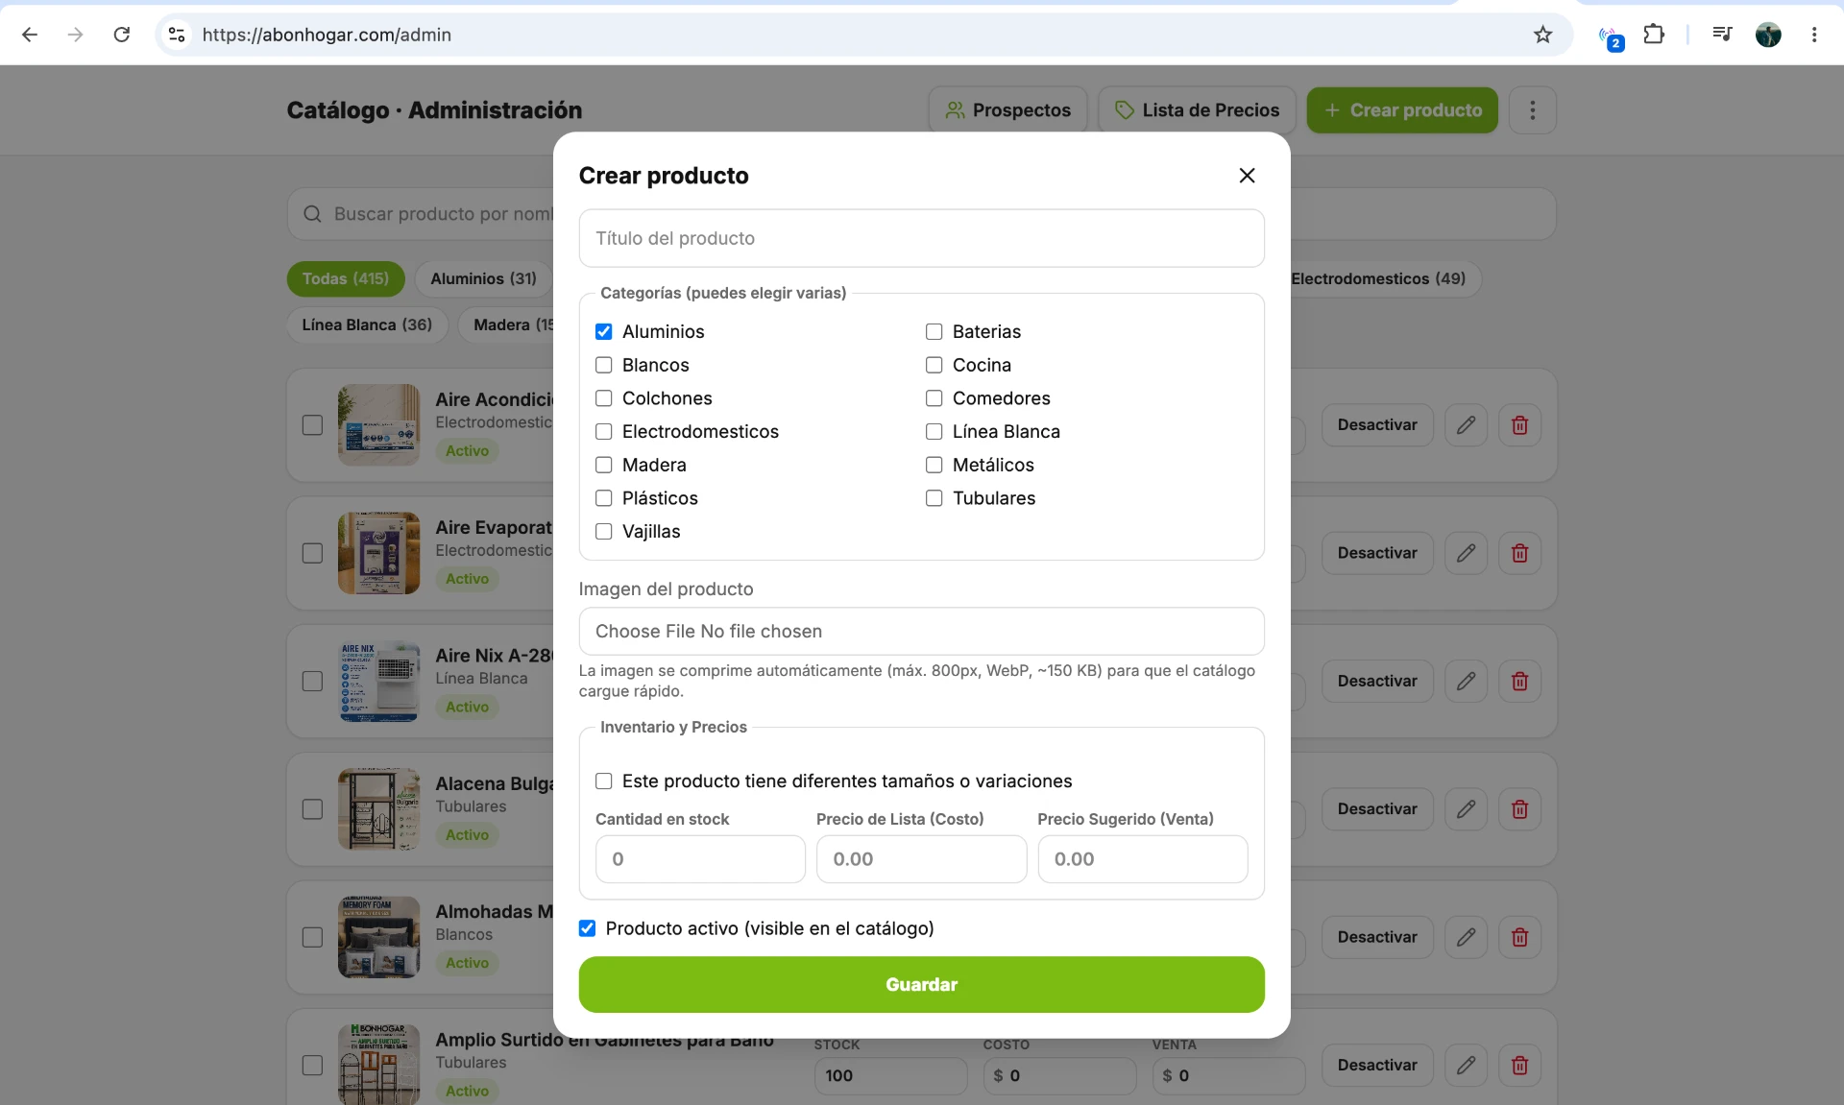Bookmark this page with the star icon
1844x1105 pixels.
coord(1542,35)
